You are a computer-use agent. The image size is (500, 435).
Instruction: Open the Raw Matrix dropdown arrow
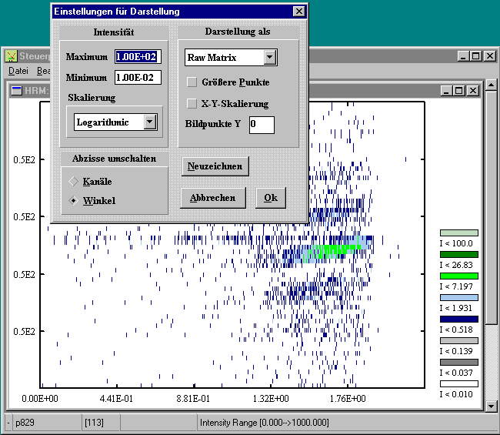tap(270, 58)
